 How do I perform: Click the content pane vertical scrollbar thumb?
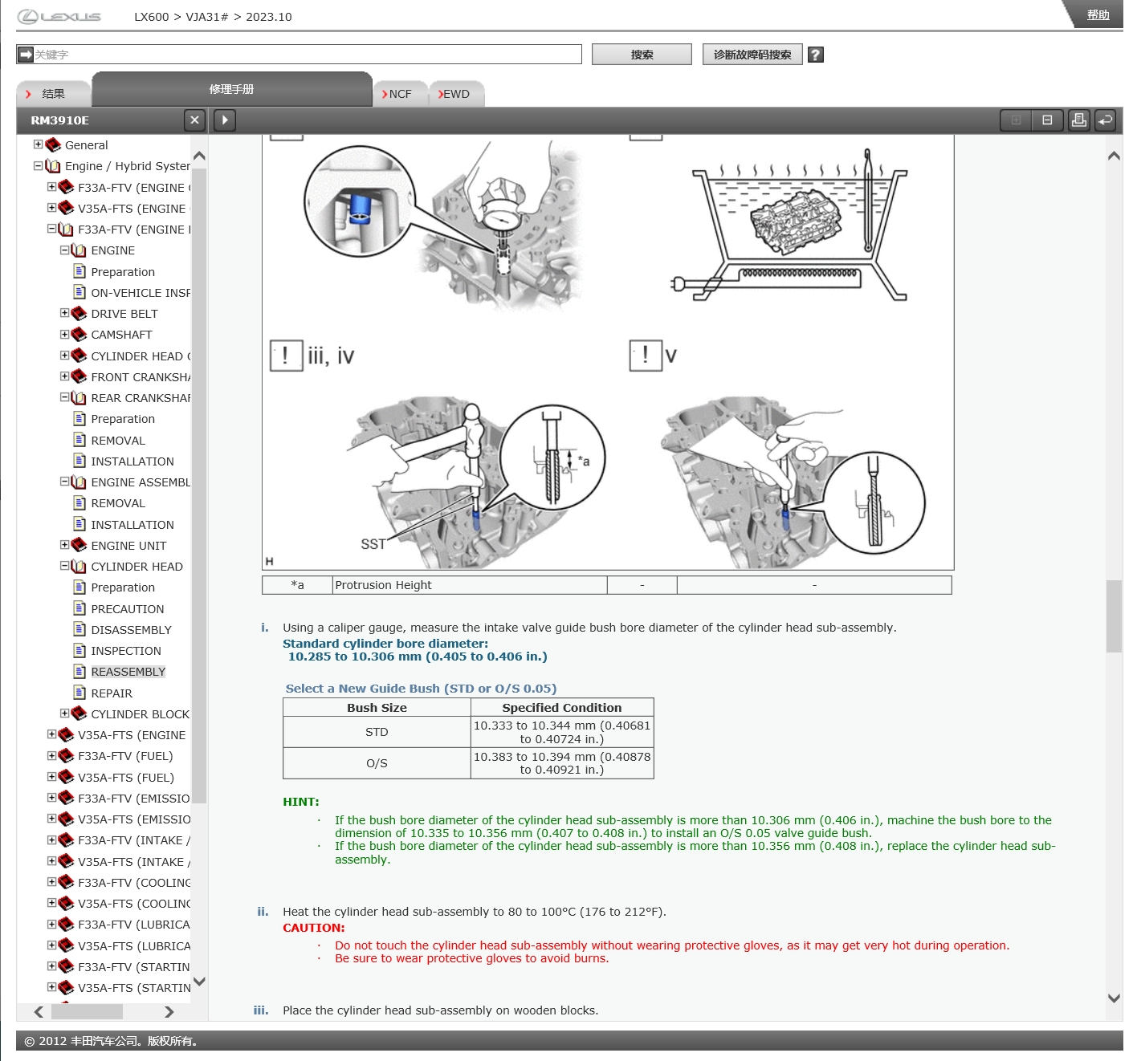(x=1113, y=616)
